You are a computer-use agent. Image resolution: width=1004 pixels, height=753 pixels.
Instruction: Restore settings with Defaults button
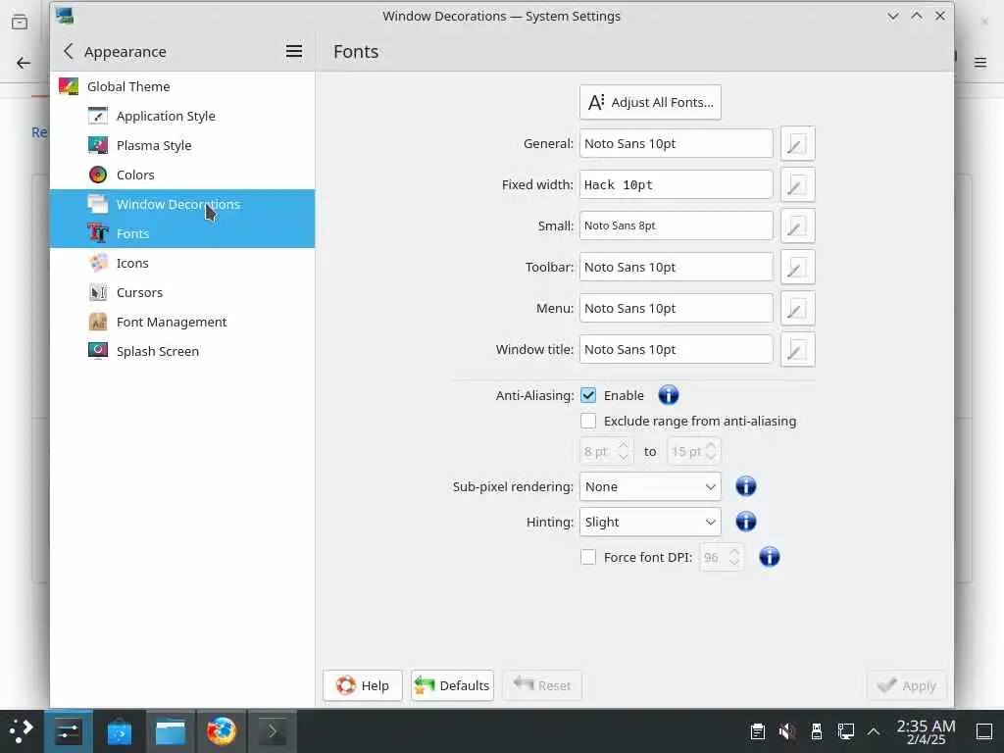tap(452, 685)
